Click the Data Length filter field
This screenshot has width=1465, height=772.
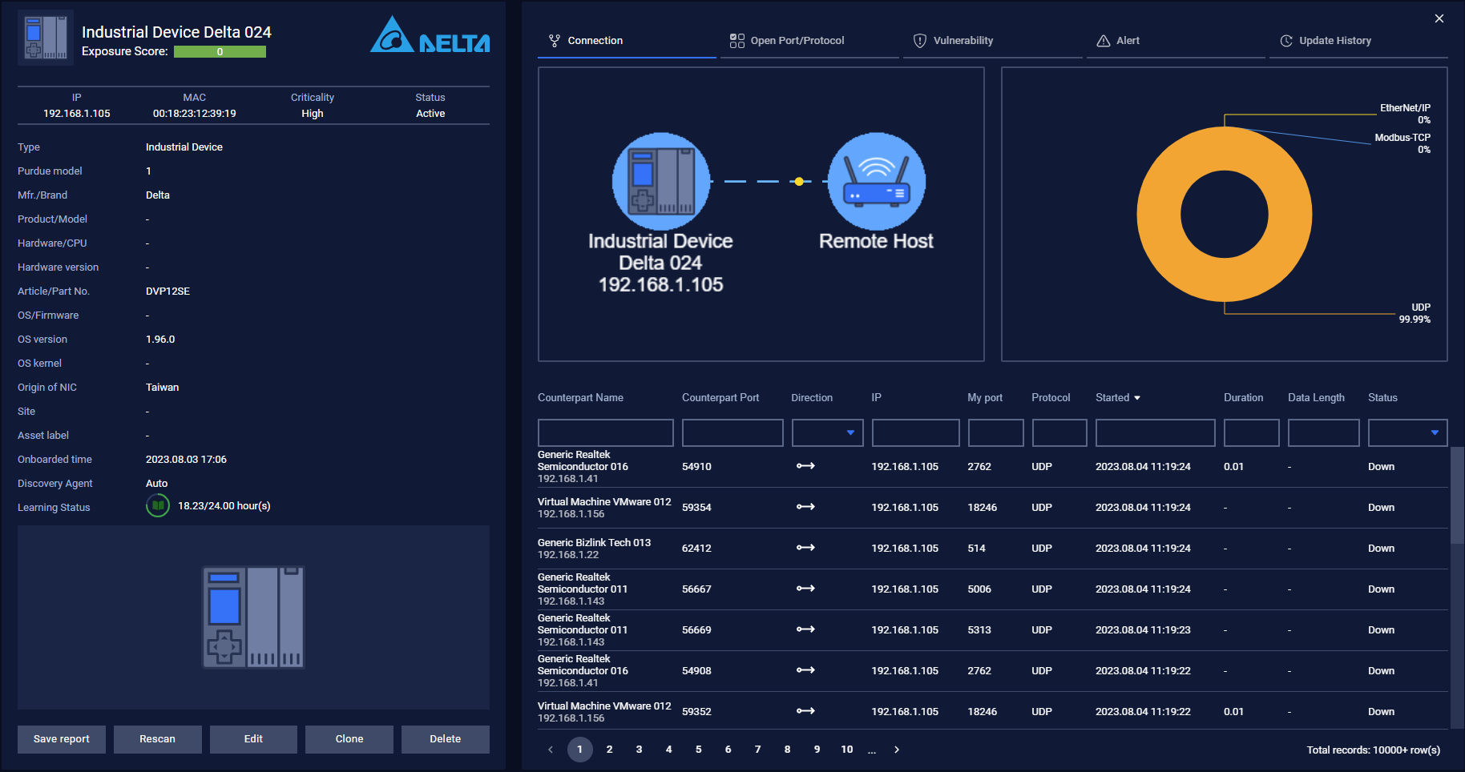coord(1323,432)
